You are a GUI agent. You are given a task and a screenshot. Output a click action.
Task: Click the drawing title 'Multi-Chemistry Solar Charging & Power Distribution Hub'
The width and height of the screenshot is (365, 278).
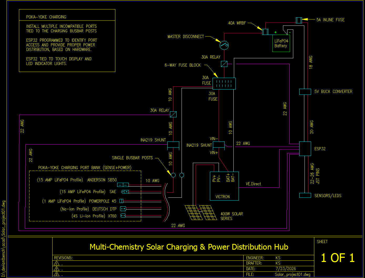coord(189,247)
